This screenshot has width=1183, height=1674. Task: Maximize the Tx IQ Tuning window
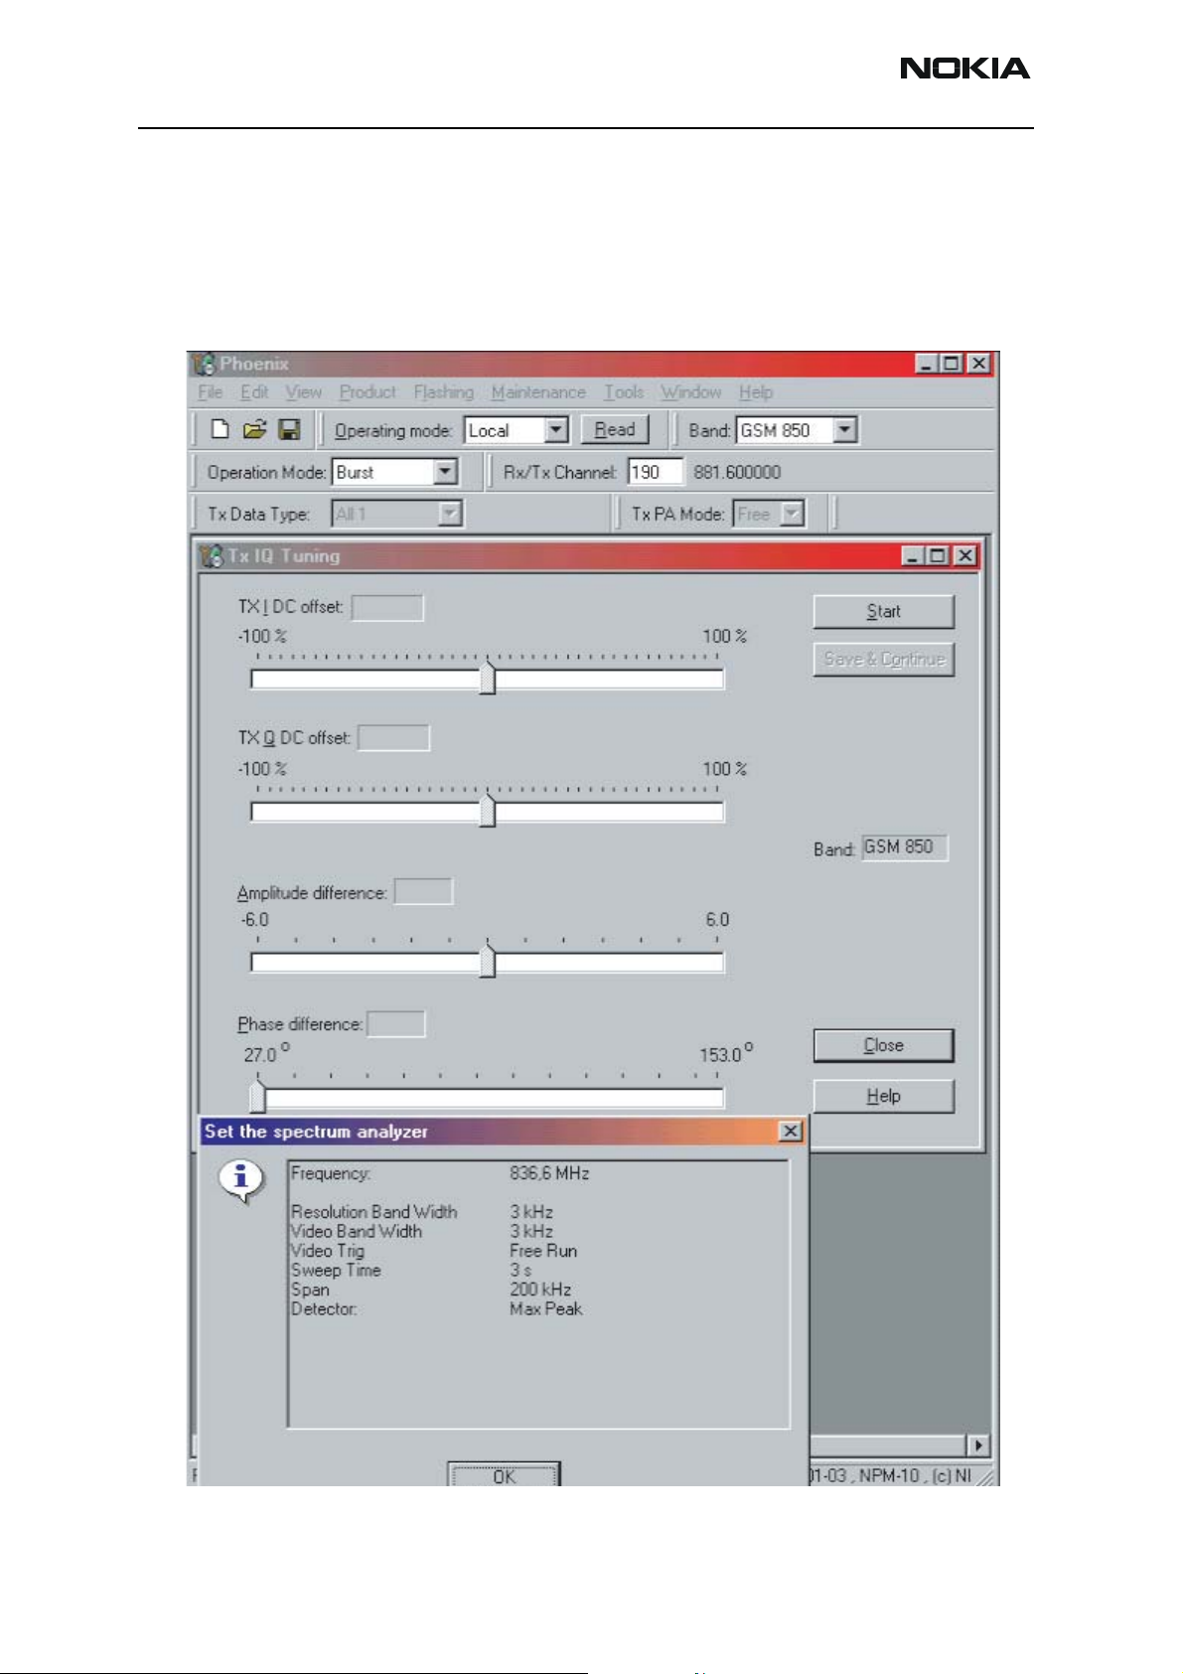tap(938, 556)
